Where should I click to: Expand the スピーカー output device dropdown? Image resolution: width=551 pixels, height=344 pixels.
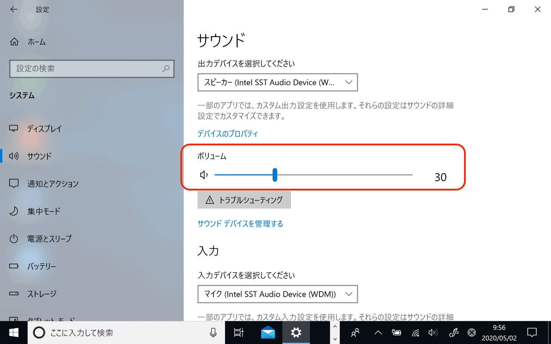tap(278, 83)
